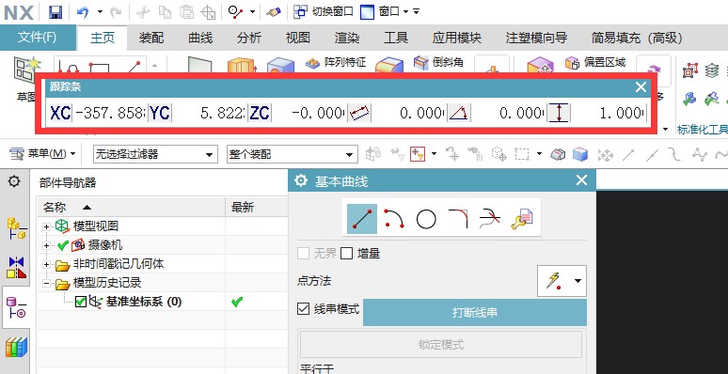
Task: Select the Edit Curve Parameters wrench icon
Action: [522, 219]
